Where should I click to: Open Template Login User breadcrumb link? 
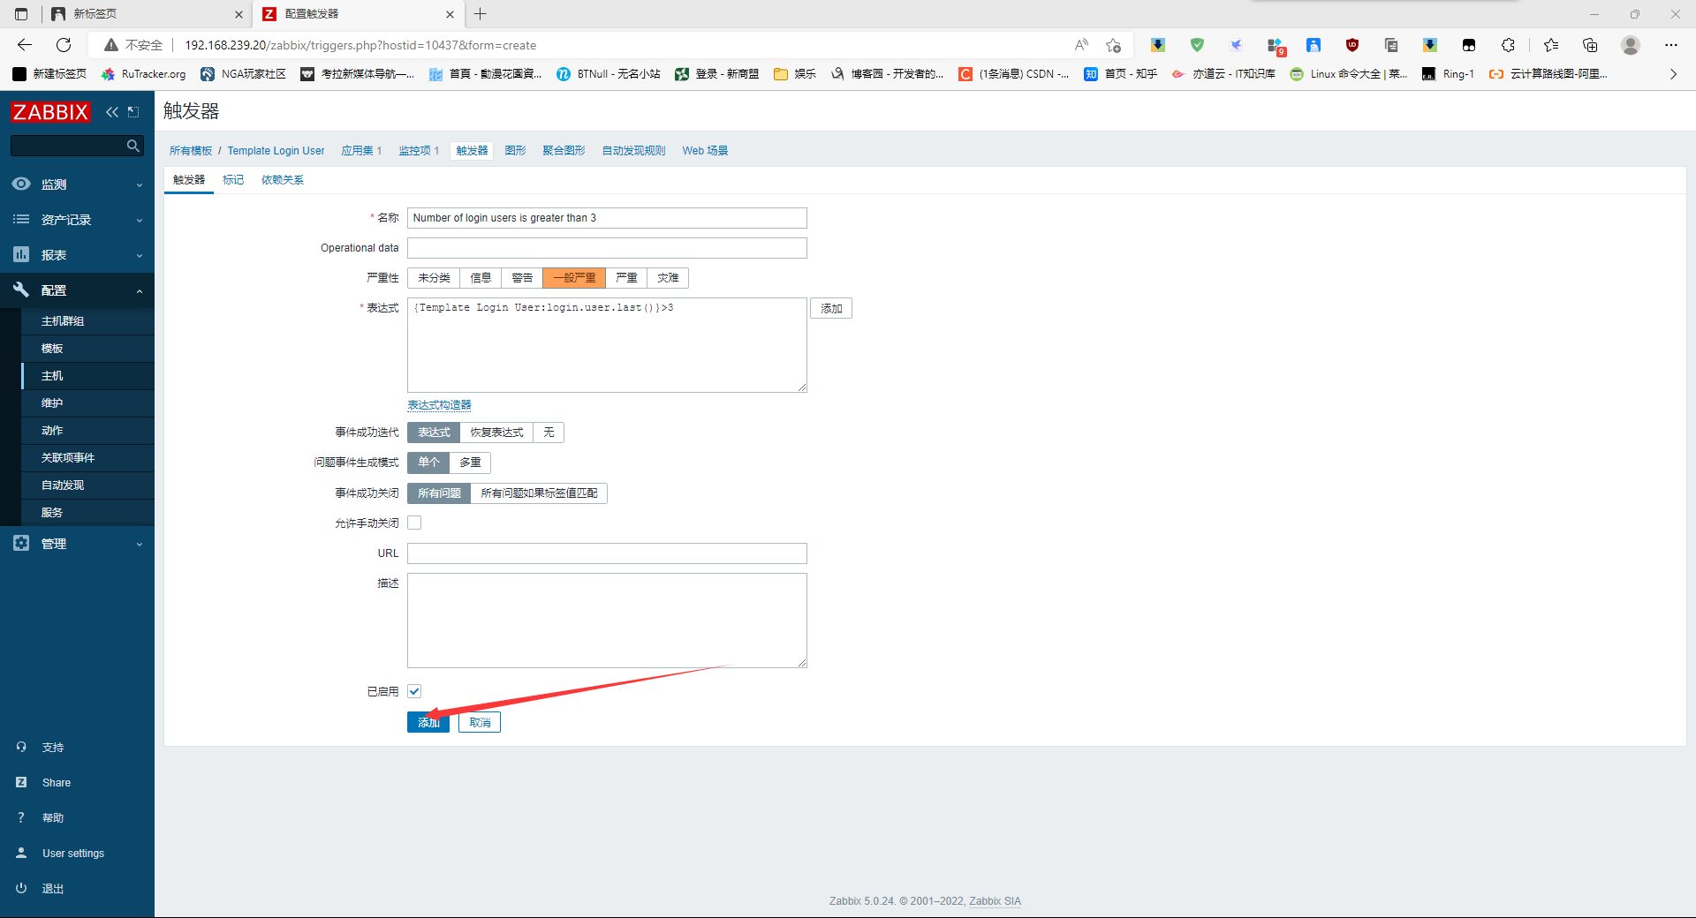click(x=276, y=151)
